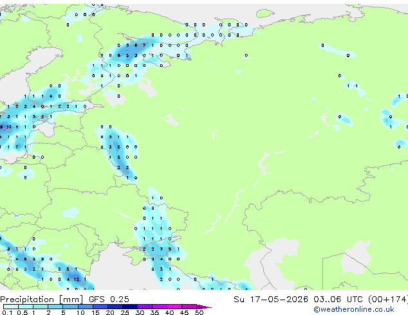Click the 'Precipitation [mm]' title text

[42, 300]
